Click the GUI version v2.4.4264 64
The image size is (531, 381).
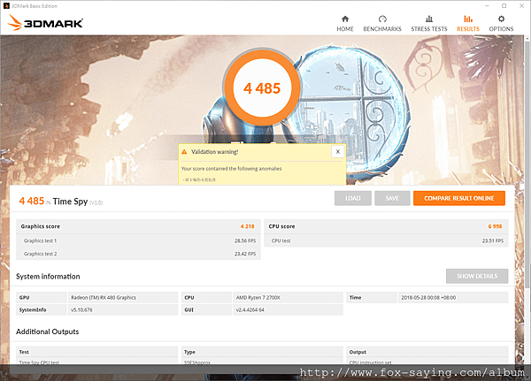click(250, 309)
